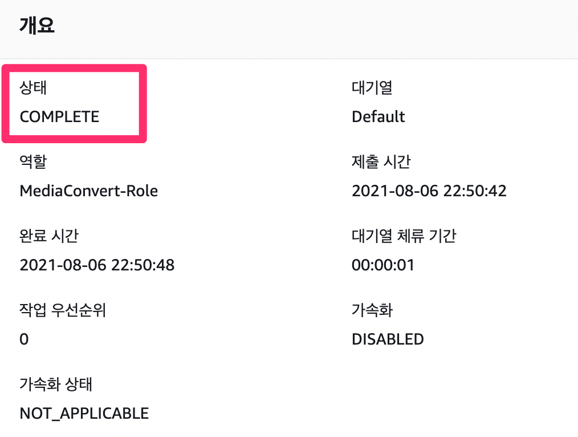Viewport: 578px width, 437px height.
Task: Click the COMPLETE status value
Action: point(59,117)
